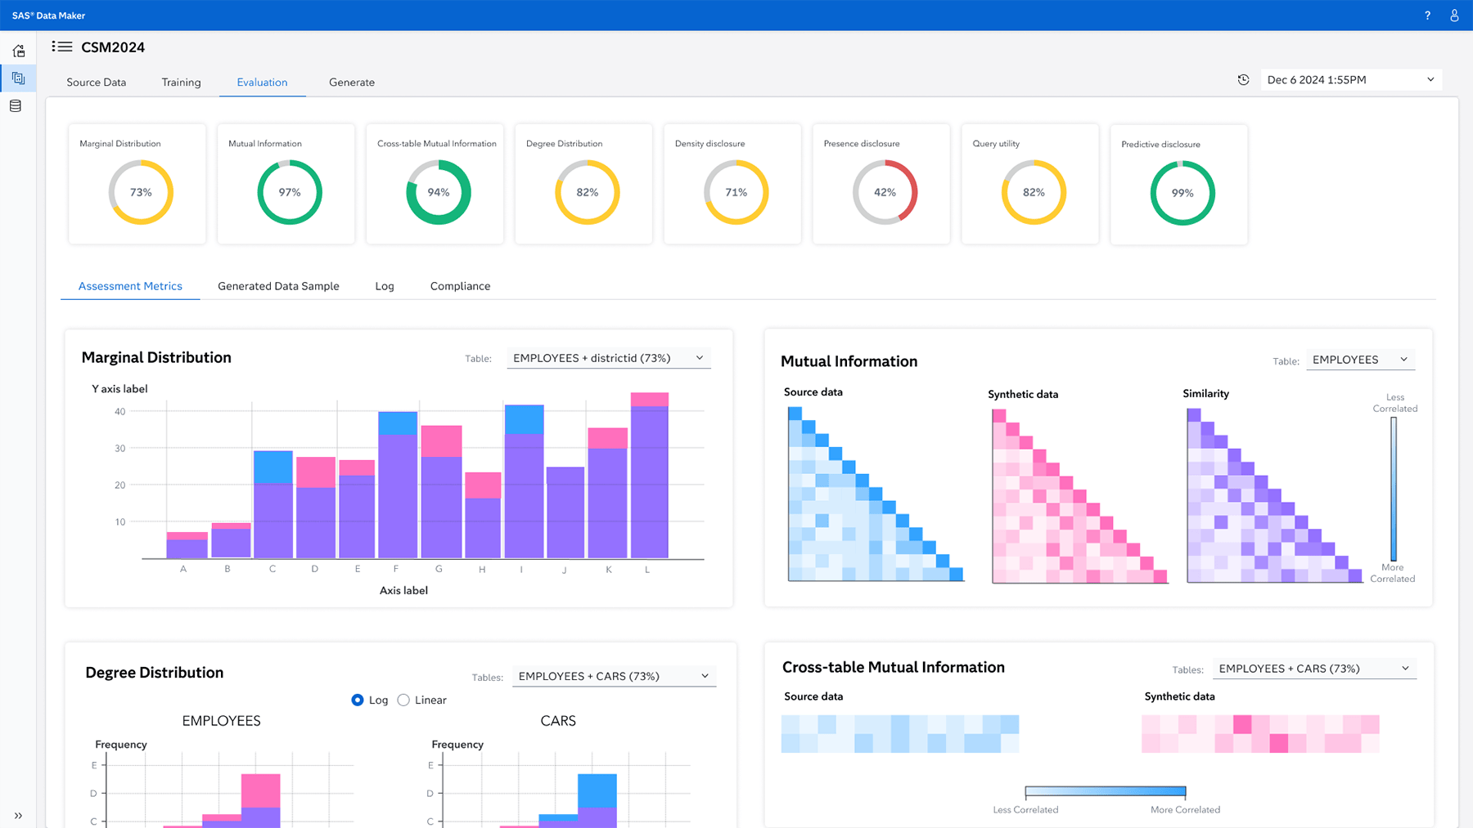Switch Degree Distribution to Linear scale

(x=403, y=700)
